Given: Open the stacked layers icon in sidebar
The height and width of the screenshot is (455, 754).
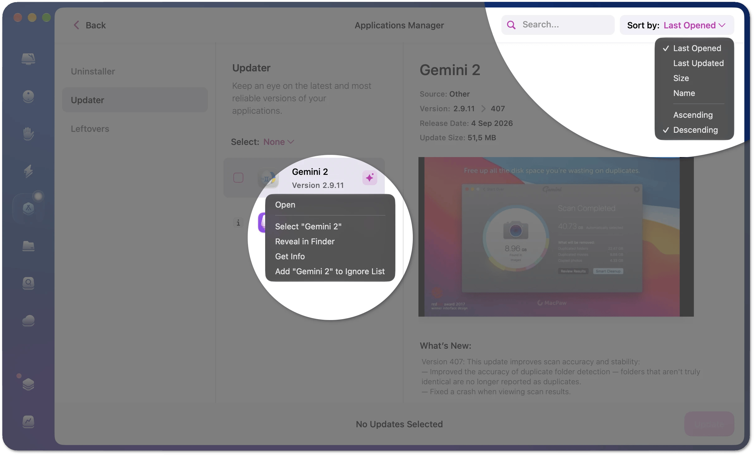Looking at the screenshot, I should tap(28, 384).
